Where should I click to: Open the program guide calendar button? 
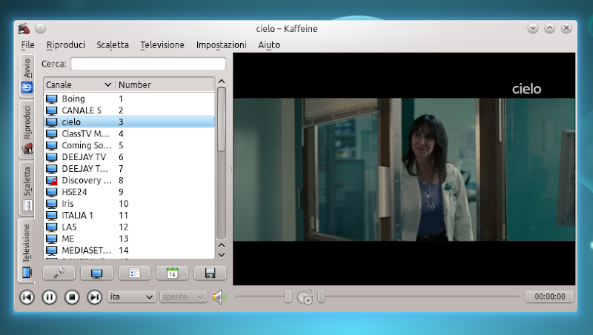tap(172, 273)
